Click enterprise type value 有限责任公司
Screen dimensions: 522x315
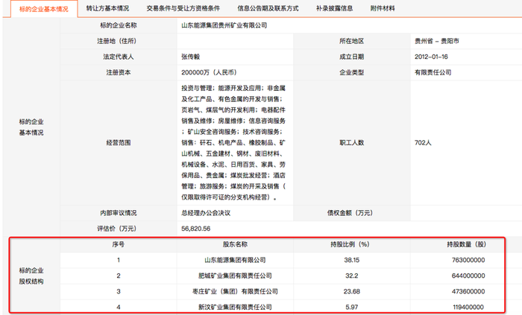(x=433, y=72)
